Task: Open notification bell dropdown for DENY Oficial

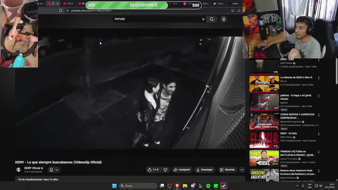Action: pos(54,170)
